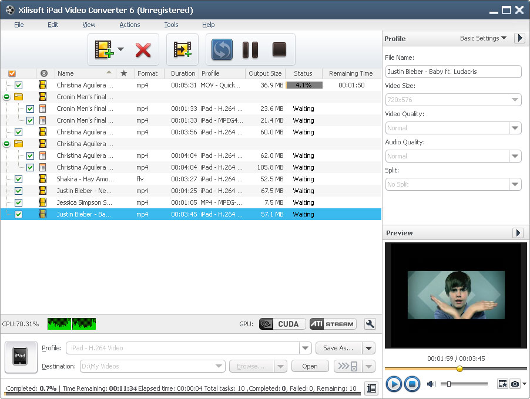Viewport: 530px width, 399px height.
Task: Pause conversion using the pause icon
Action: pyautogui.click(x=250, y=50)
